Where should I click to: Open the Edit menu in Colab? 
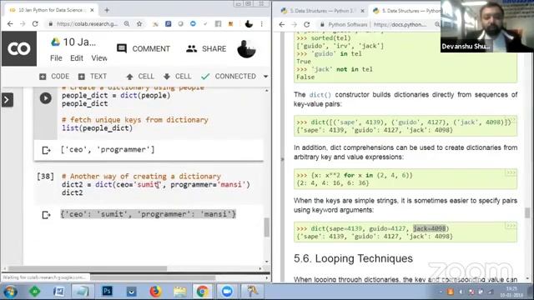77,58
